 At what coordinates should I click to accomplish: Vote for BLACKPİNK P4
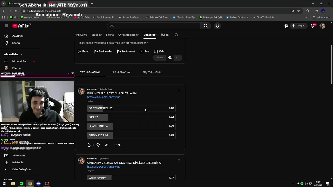pos(131,126)
